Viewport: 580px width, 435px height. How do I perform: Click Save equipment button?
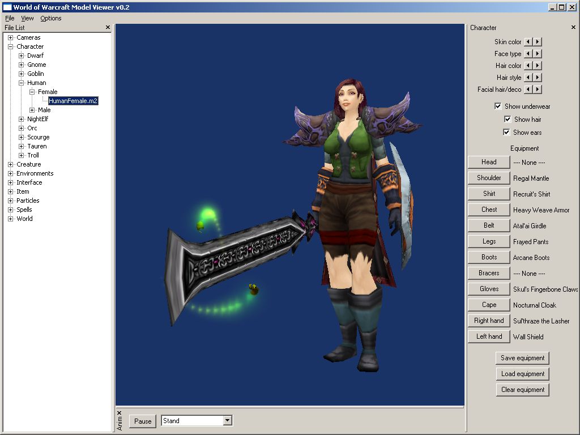(x=522, y=358)
